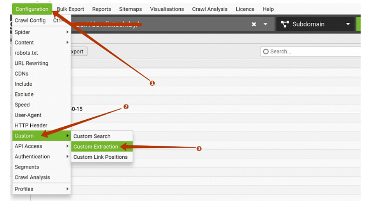Open the Bulk Export menu
Viewport: 375px width, 208px height.
click(x=70, y=9)
